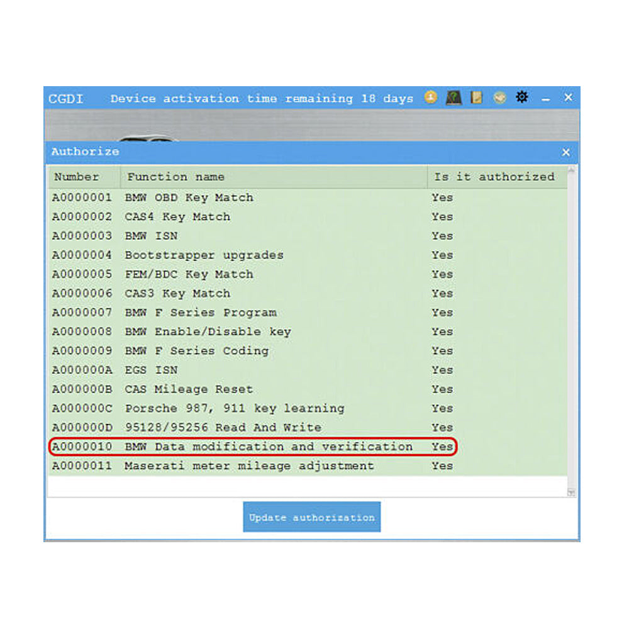Image resolution: width=629 pixels, height=629 pixels.
Task: Click the Device activation time remaining text
Action: coord(262,98)
